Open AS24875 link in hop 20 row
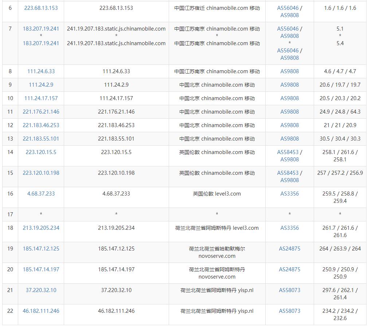The image size is (368, 327). tap(290, 269)
